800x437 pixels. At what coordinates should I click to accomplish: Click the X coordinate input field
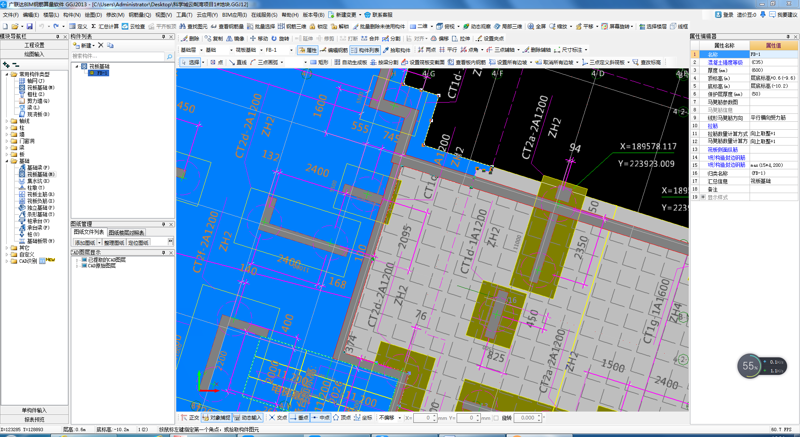pos(422,418)
